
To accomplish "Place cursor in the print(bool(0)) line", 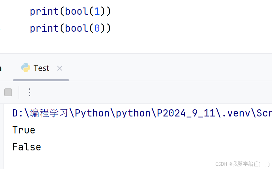I will click(70, 28).
